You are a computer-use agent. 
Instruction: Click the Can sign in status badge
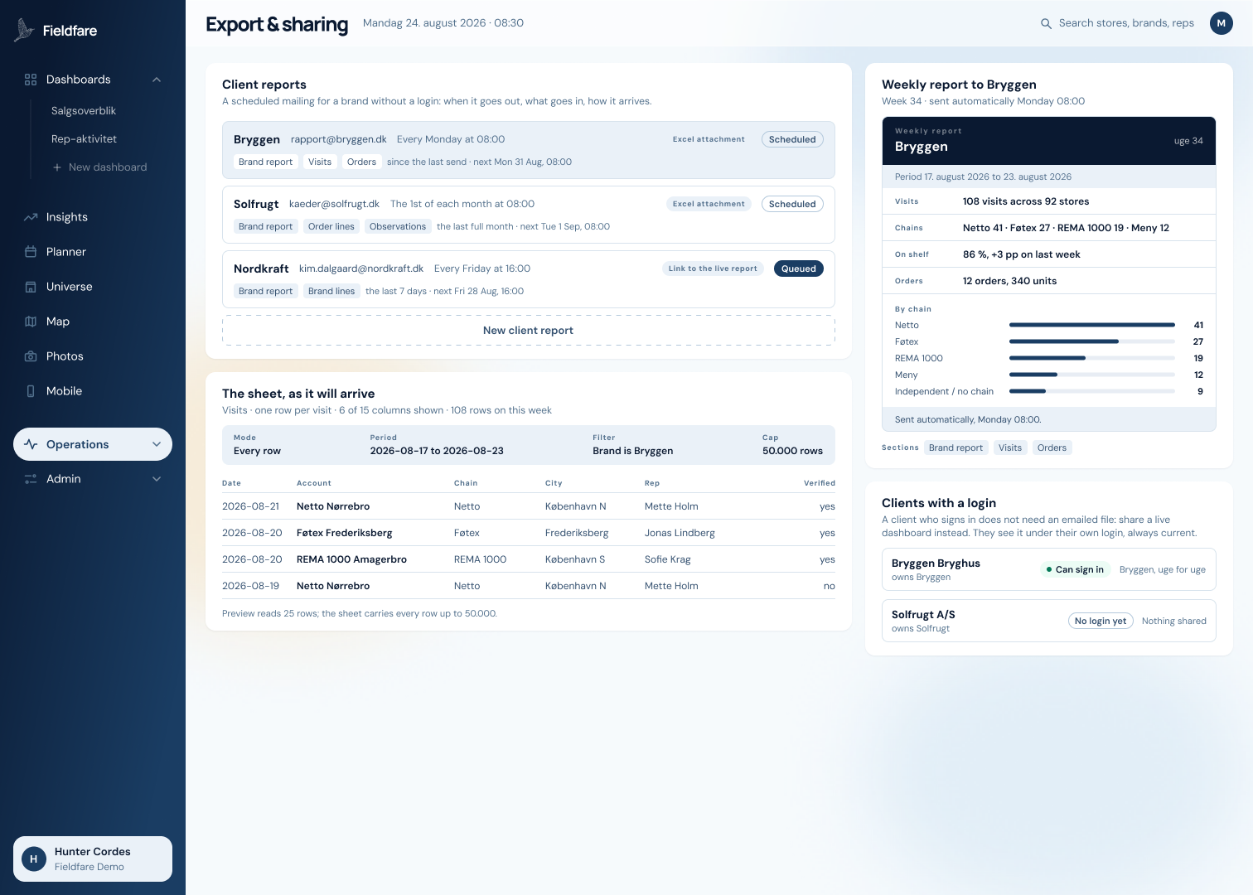pyautogui.click(x=1075, y=569)
